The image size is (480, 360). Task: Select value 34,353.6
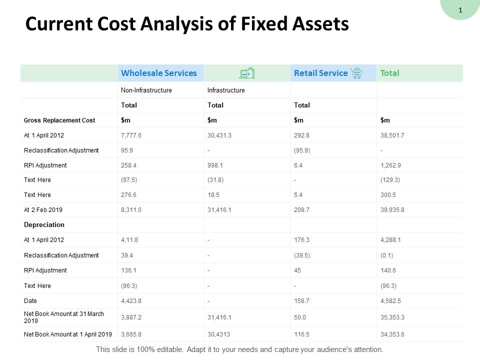pyautogui.click(x=392, y=334)
